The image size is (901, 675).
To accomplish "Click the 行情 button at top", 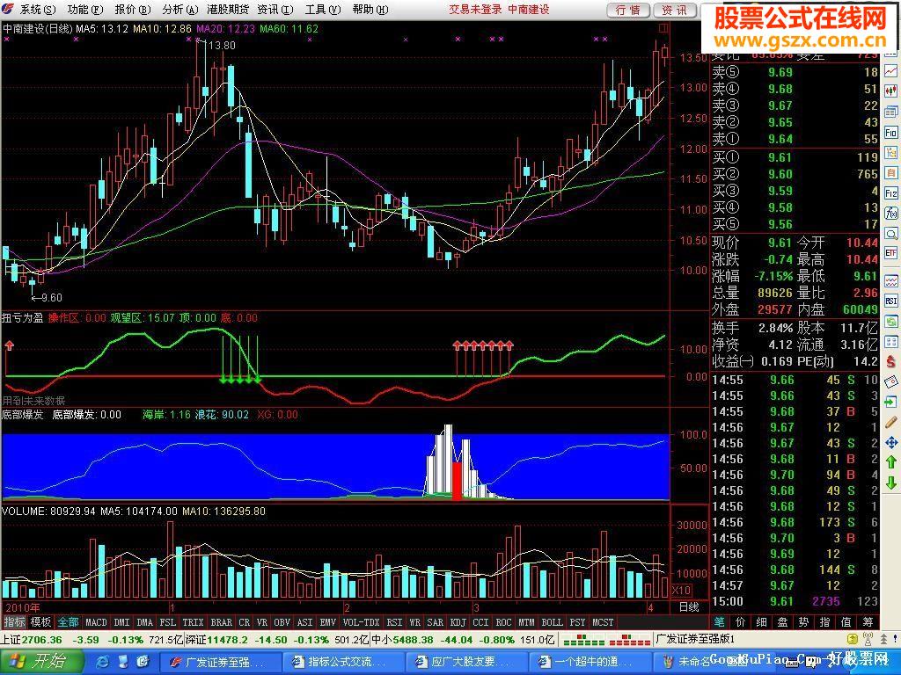I will click(628, 10).
